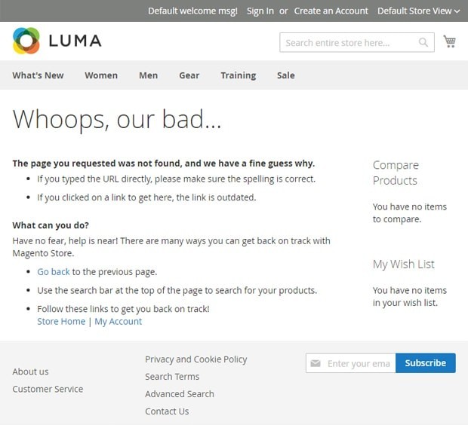Screen dimensions: 468x425
Task: Open the Search Terms footer link
Action: (172, 377)
